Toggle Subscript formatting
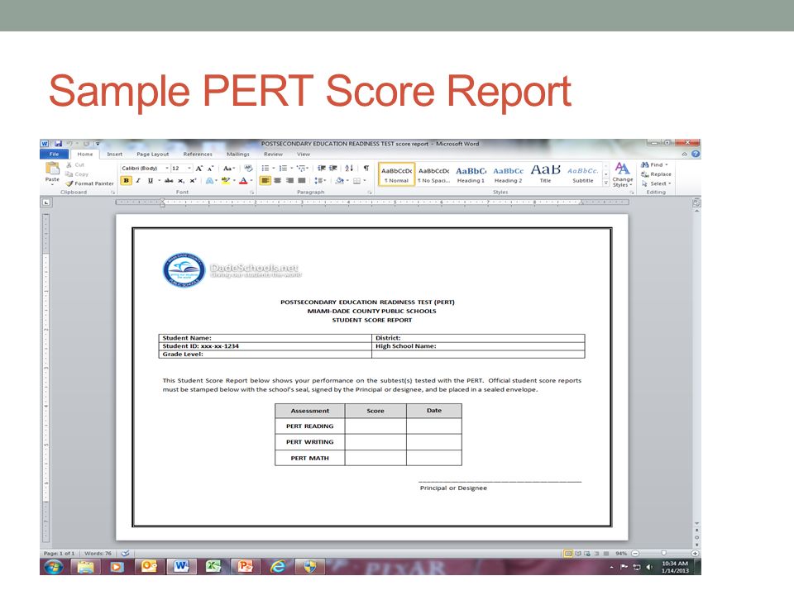Image resolution: width=794 pixels, height=595 pixels. (181, 181)
